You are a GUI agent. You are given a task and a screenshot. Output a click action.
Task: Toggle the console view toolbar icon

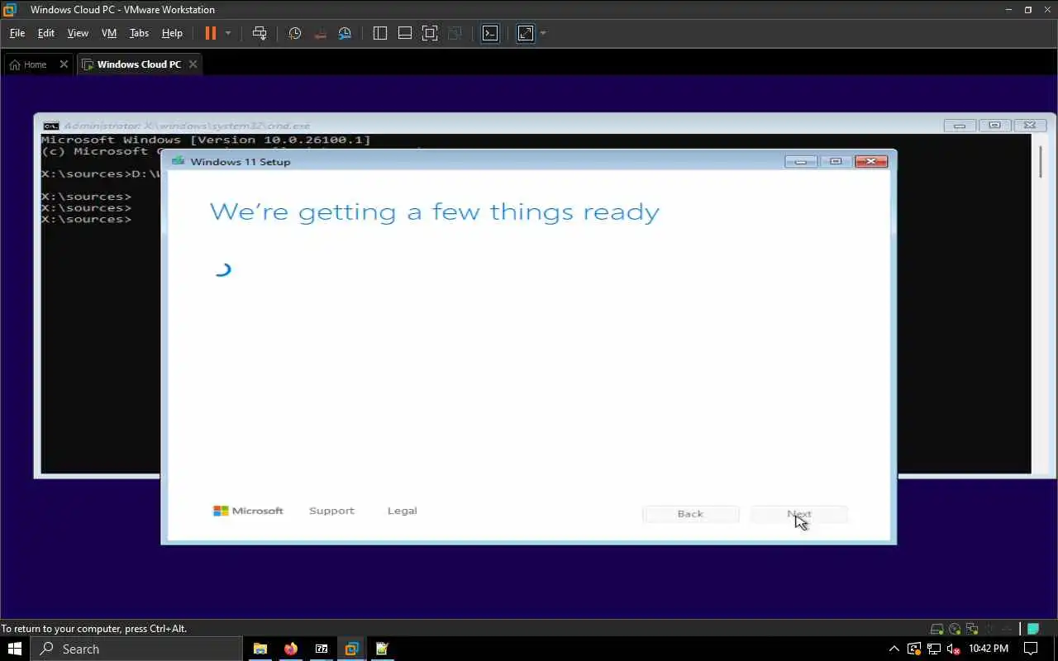tap(490, 33)
